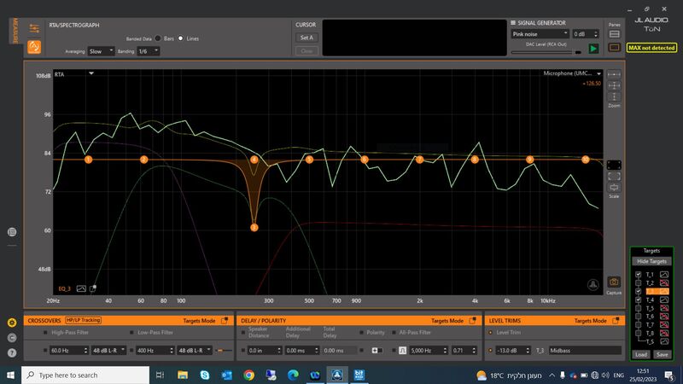Click the EQ_3 curve icon at graph bottom

pos(81,288)
